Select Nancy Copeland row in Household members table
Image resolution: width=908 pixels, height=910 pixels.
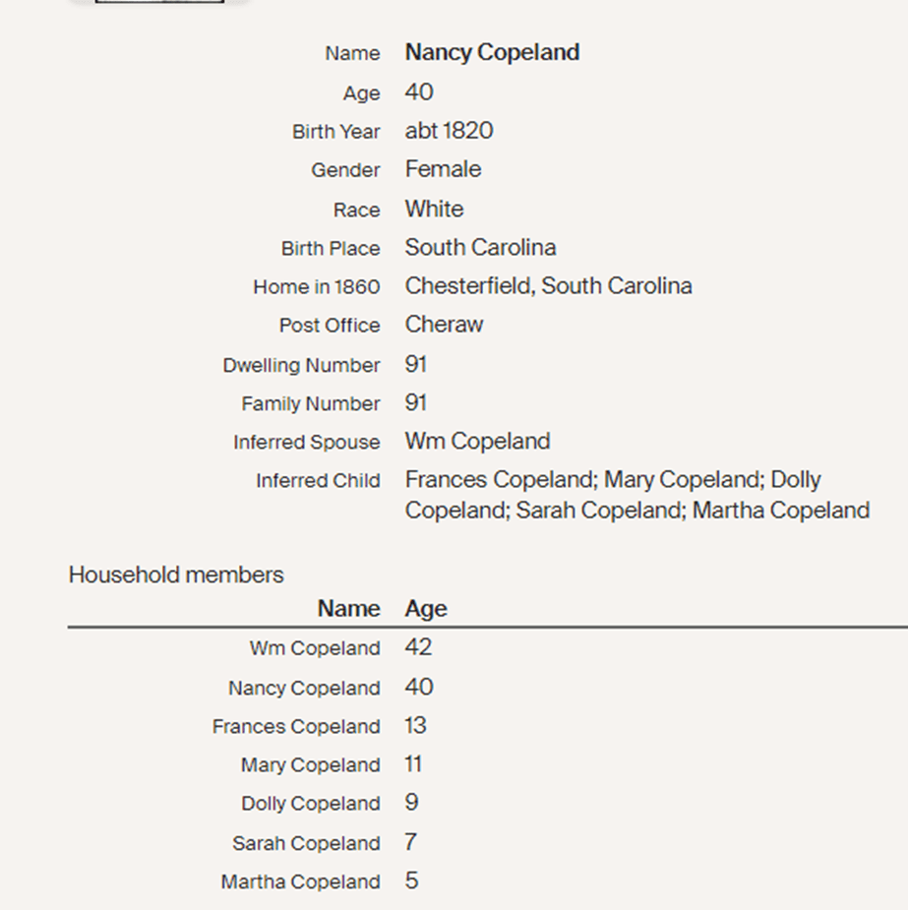point(304,688)
